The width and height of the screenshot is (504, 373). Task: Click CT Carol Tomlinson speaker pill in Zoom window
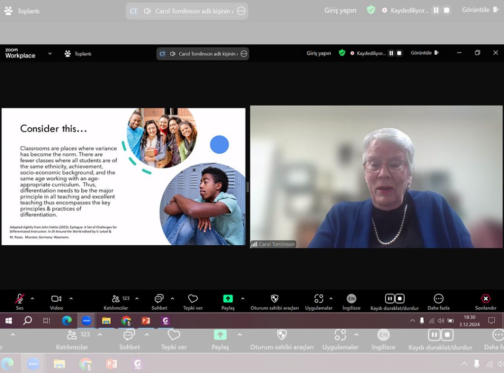tap(202, 54)
